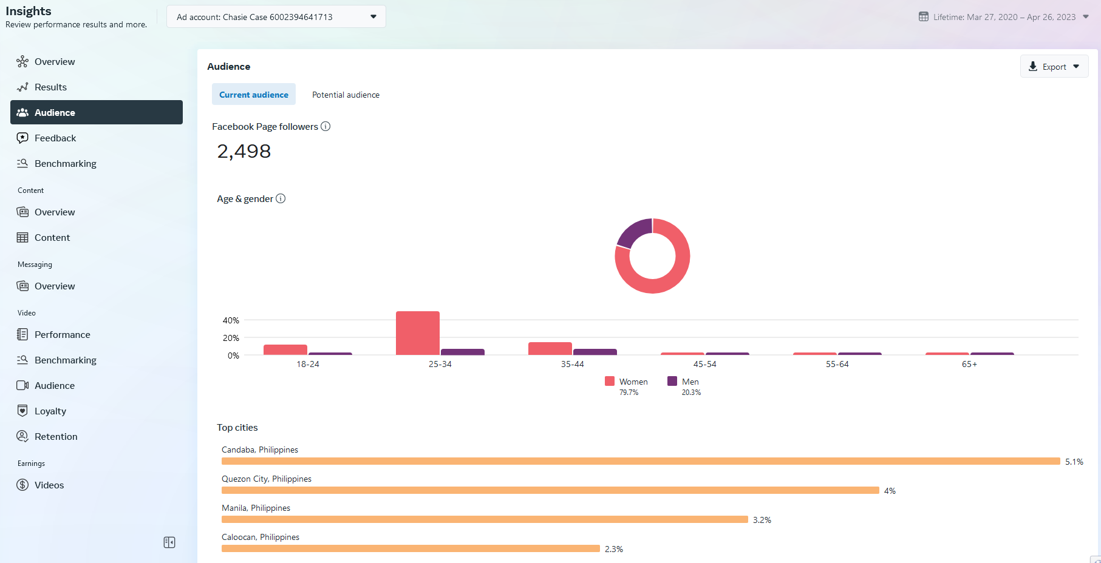Click the Content table grid icon

[x=22, y=237]
